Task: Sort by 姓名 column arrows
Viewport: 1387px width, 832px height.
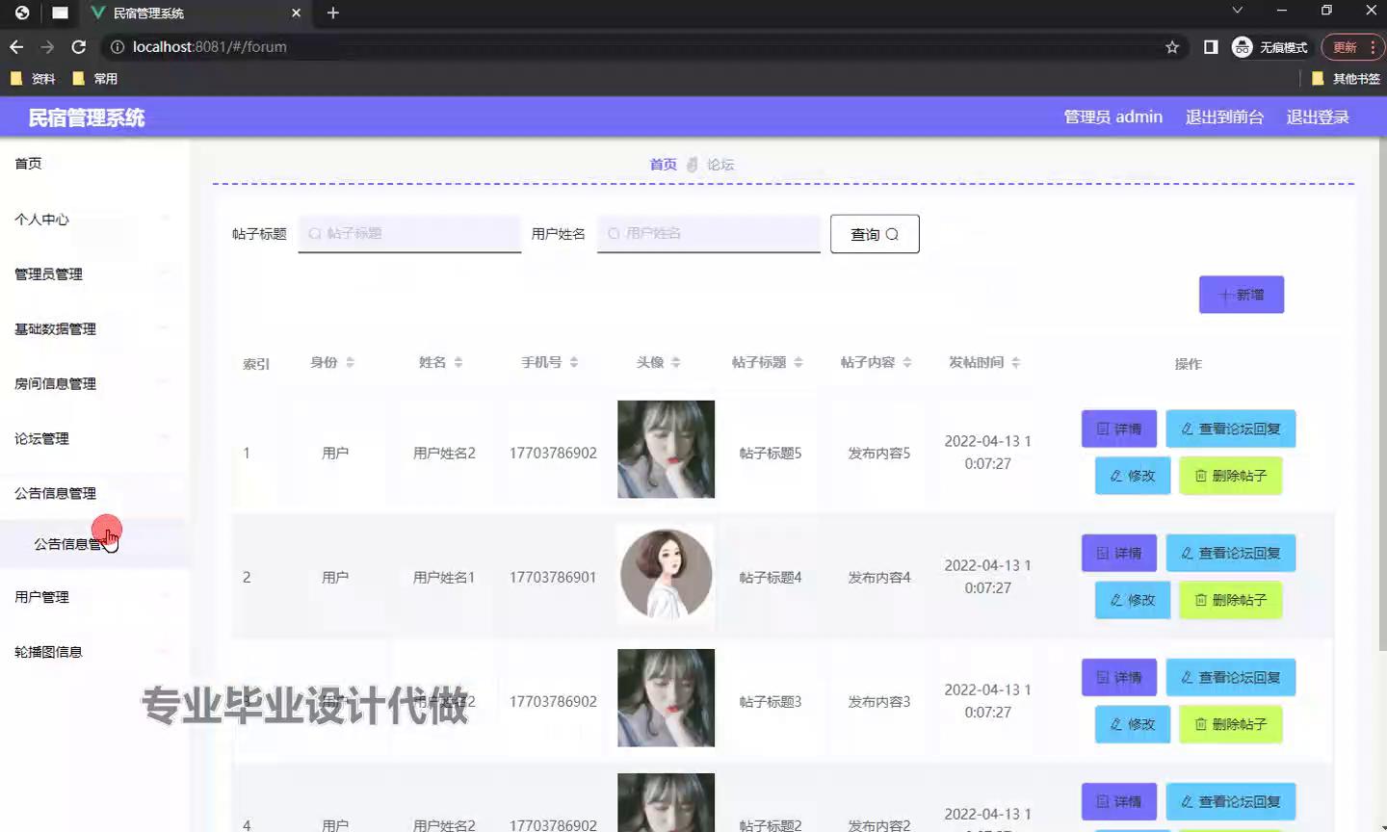Action: (458, 362)
